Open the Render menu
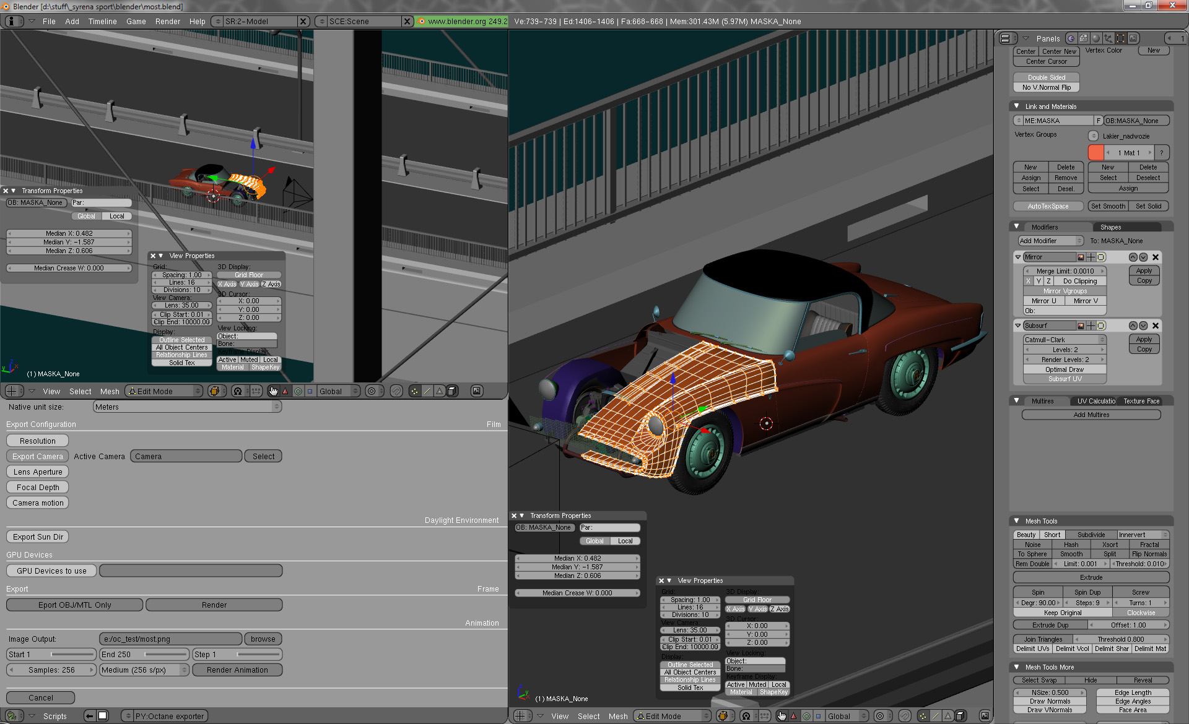The image size is (1189, 724). pyautogui.click(x=167, y=21)
